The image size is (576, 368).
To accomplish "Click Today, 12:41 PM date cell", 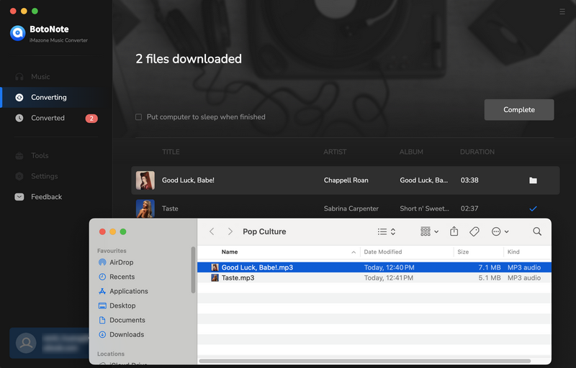I will [x=389, y=278].
